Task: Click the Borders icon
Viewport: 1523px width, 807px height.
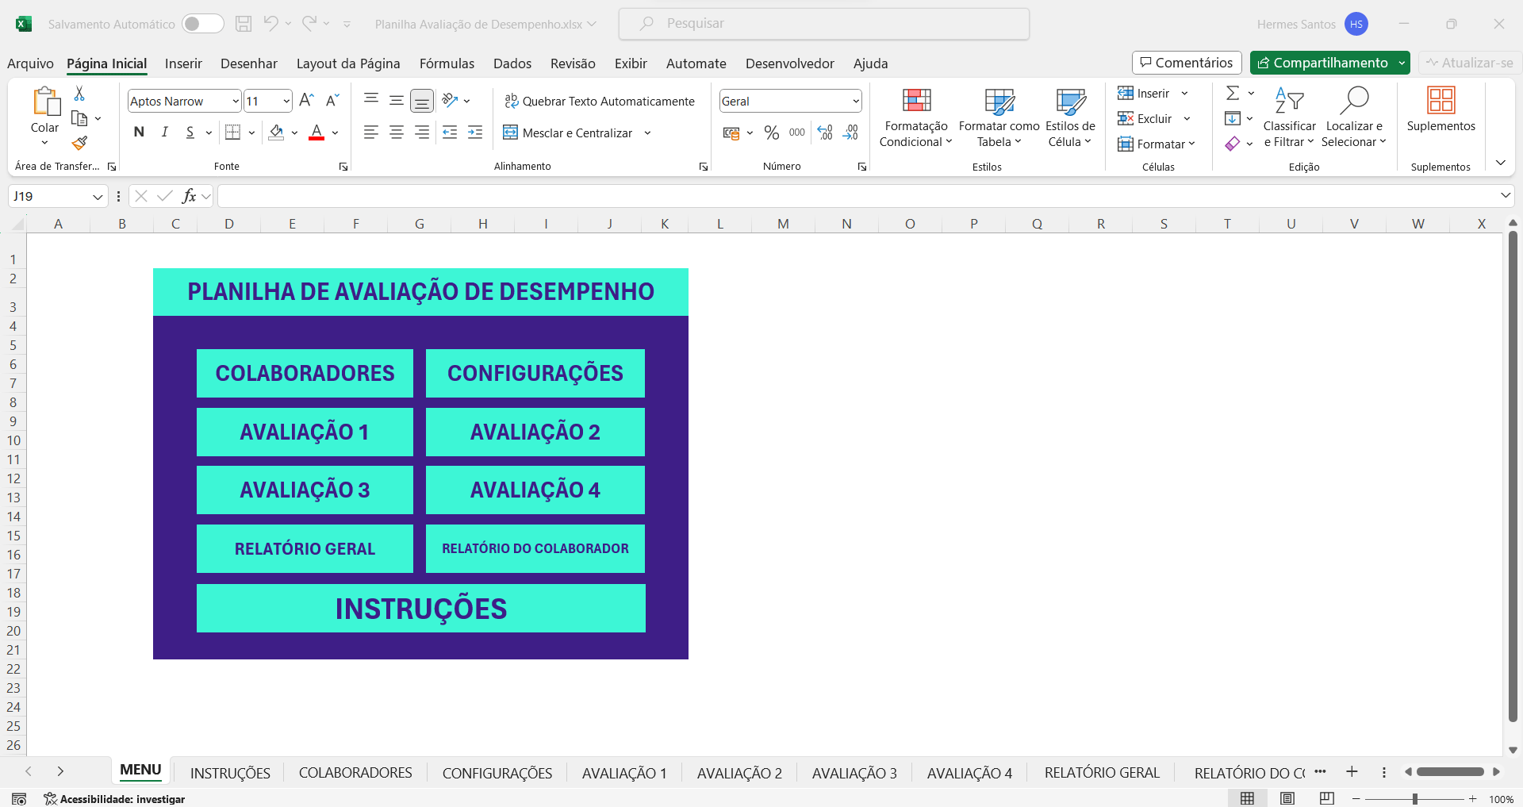Action: 232,133
